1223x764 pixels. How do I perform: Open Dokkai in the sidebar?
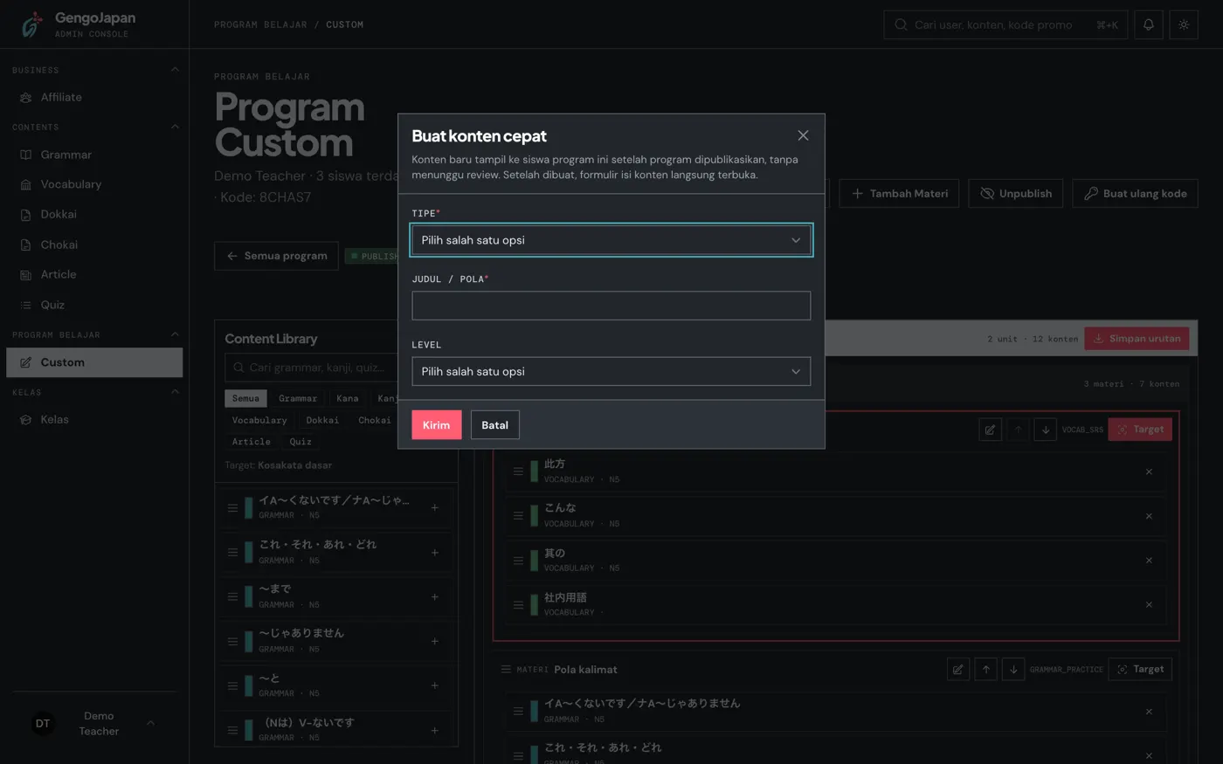point(94,214)
